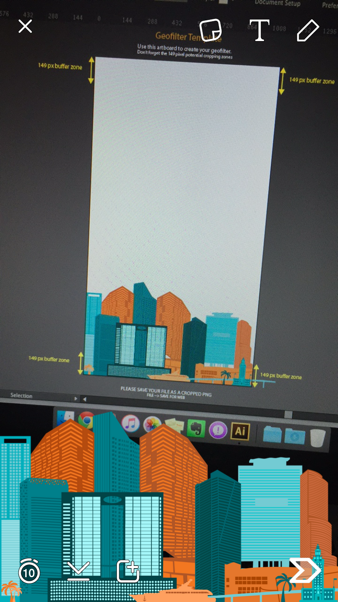338x602 pixels.
Task: Open the sticker picker icon
Action: [210, 30]
